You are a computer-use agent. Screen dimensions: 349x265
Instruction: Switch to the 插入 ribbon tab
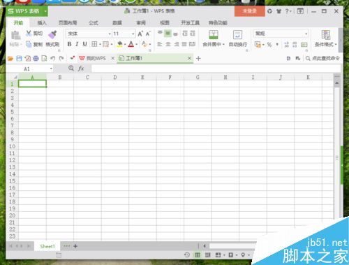coord(42,23)
